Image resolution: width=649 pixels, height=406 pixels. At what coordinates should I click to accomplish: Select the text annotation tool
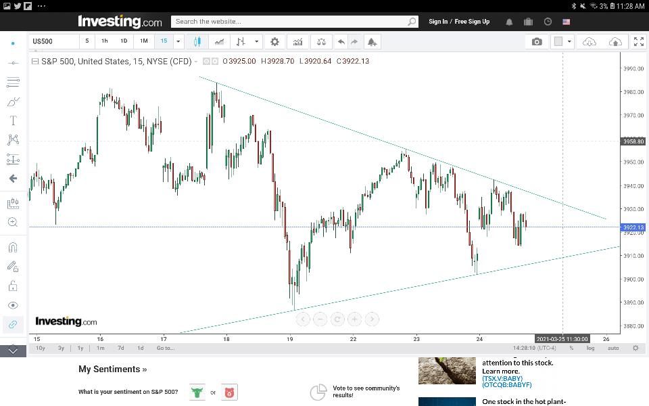(x=13, y=120)
